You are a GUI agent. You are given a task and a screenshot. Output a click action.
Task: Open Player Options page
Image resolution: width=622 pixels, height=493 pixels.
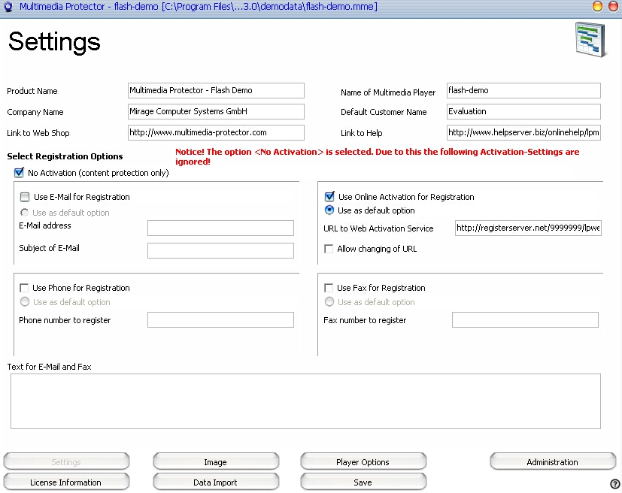[363, 462]
